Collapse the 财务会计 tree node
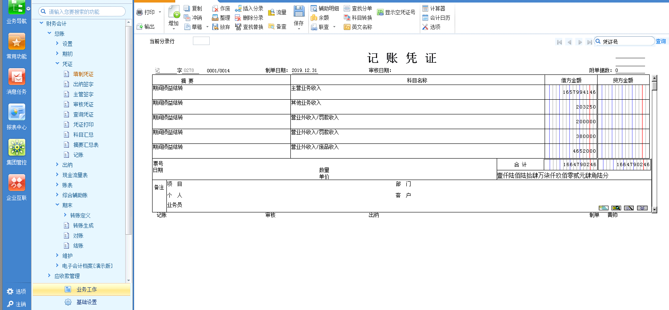This screenshot has width=669, height=310. point(41,23)
